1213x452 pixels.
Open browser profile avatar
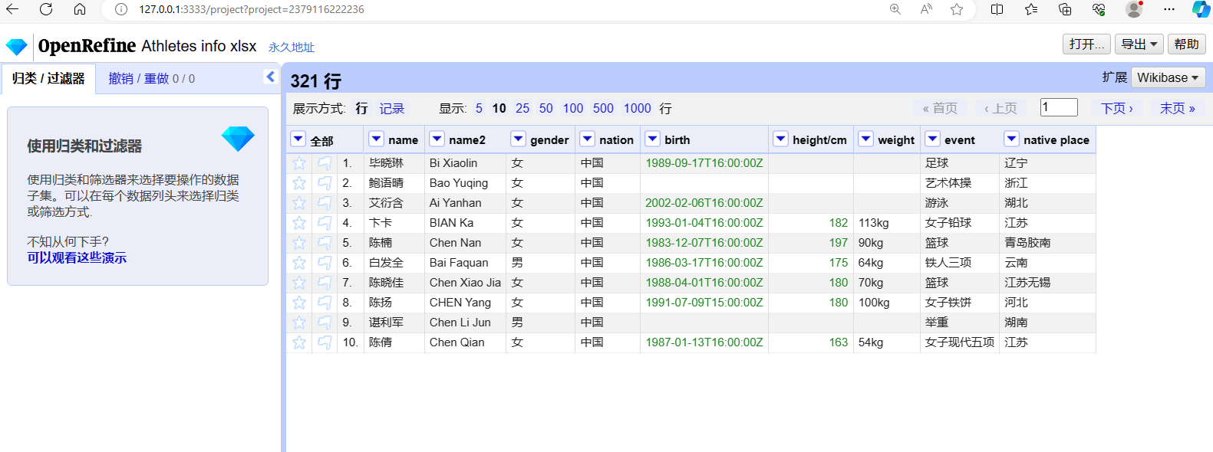coord(1134,9)
